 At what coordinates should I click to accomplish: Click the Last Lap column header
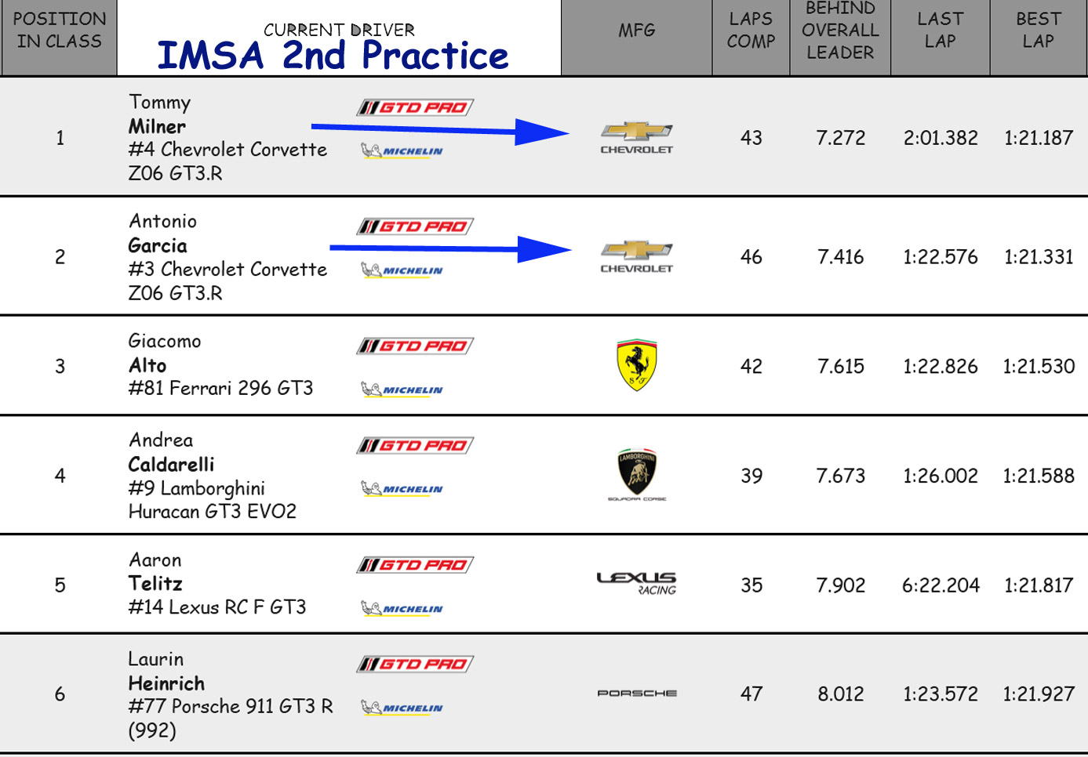(x=940, y=30)
